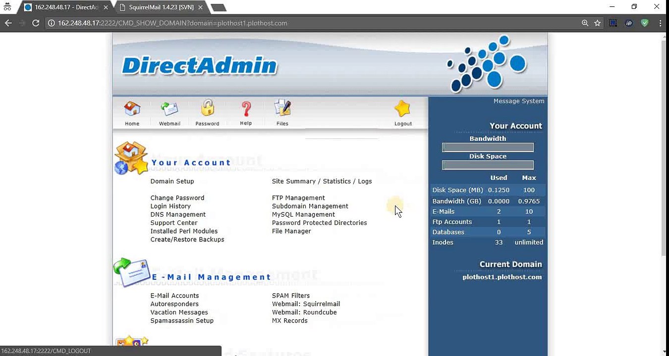
Task: Click the Ftp Accounts row label
Action: point(452,222)
